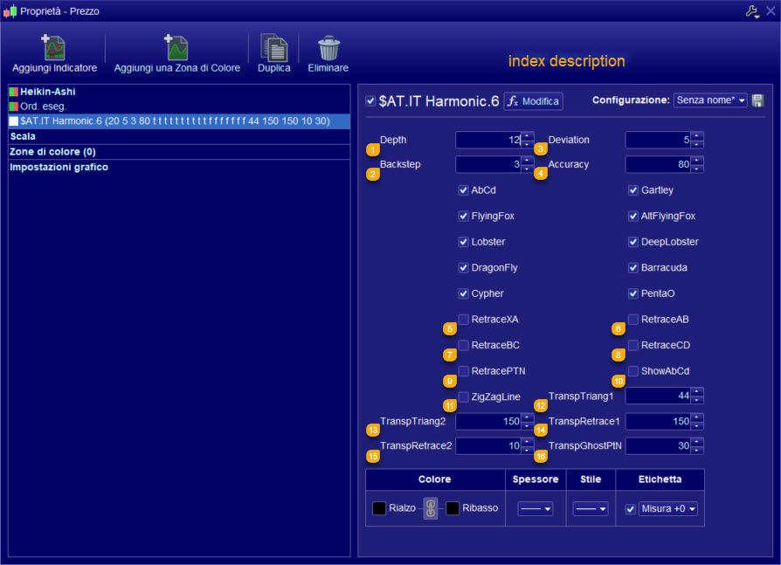Click the Aggiungi Indicatore icon

pos(53,47)
